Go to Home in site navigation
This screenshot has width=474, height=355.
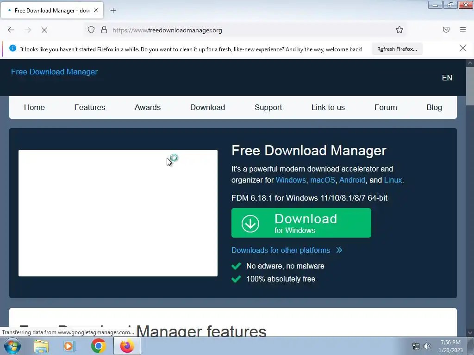tap(34, 107)
